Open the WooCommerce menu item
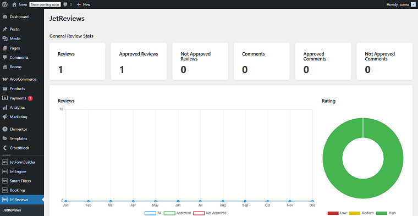 pyautogui.click(x=22, y=79)
